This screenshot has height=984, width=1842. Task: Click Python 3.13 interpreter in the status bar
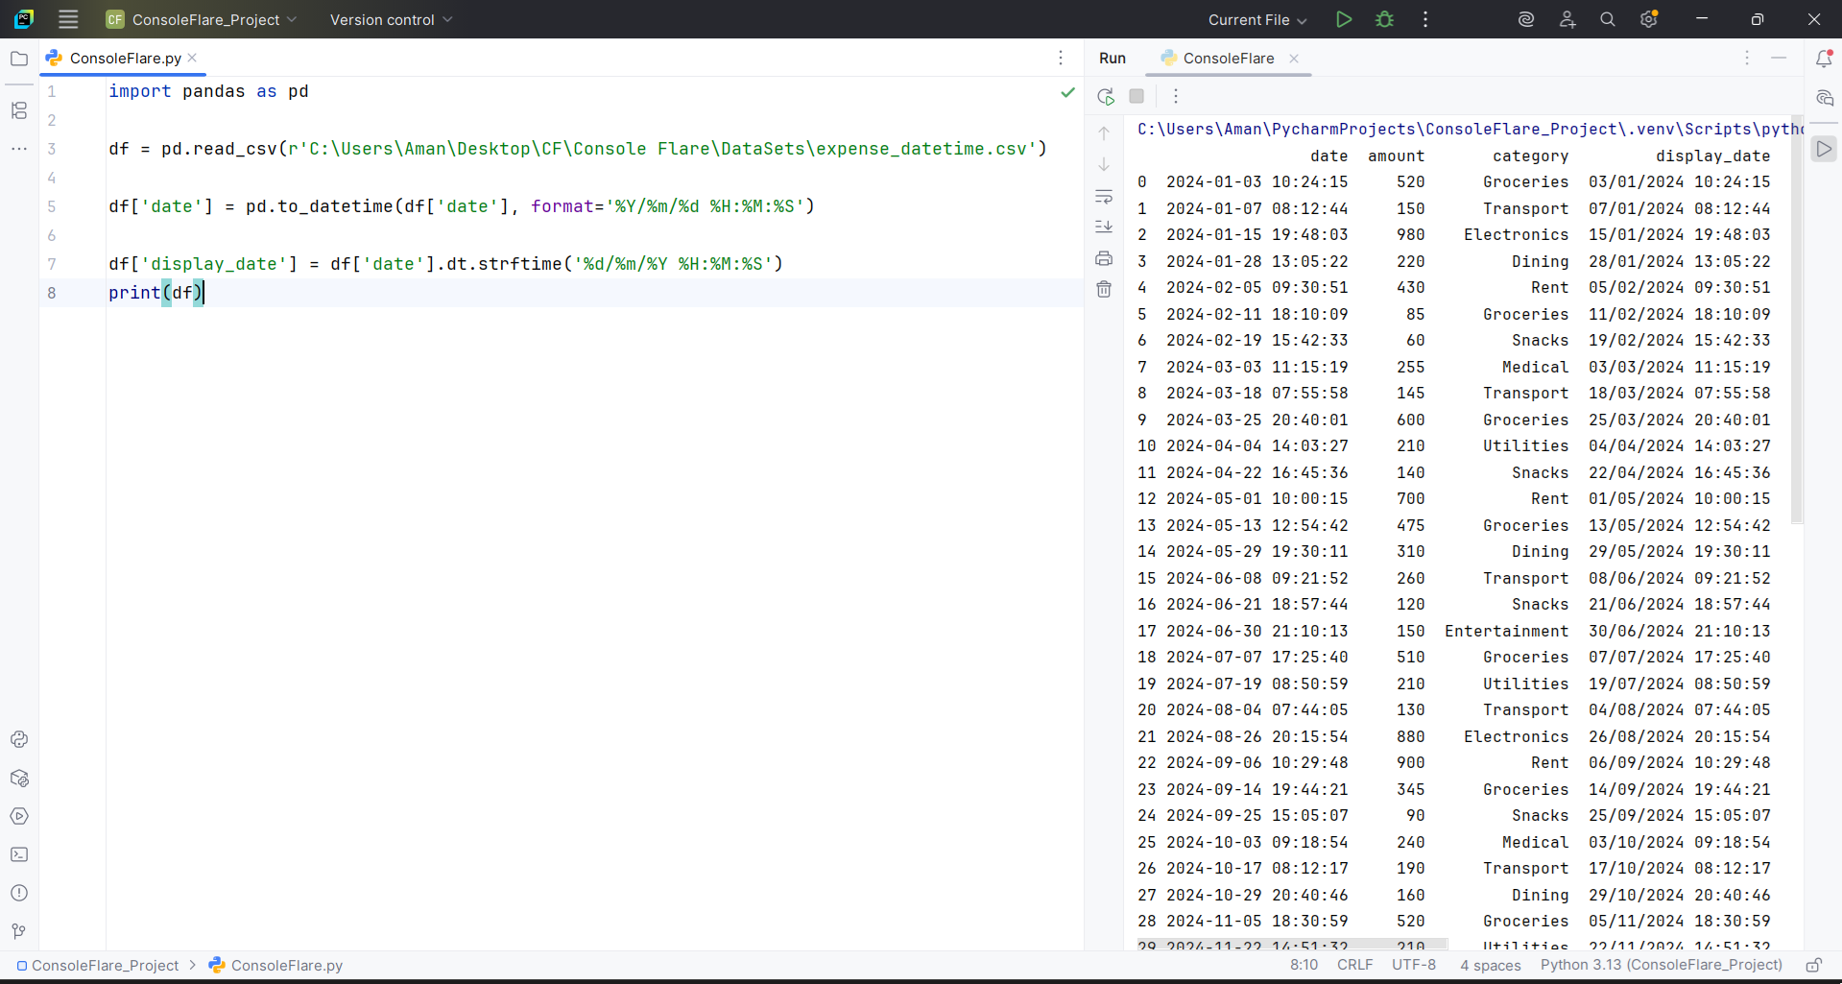(1660, 966)
